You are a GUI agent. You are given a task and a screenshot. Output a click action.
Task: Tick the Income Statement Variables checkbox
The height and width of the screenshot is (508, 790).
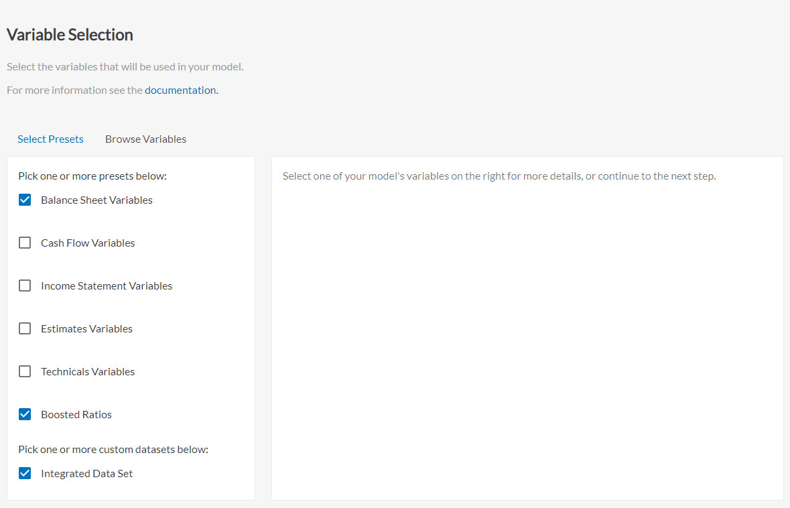(x=25, y=285)
